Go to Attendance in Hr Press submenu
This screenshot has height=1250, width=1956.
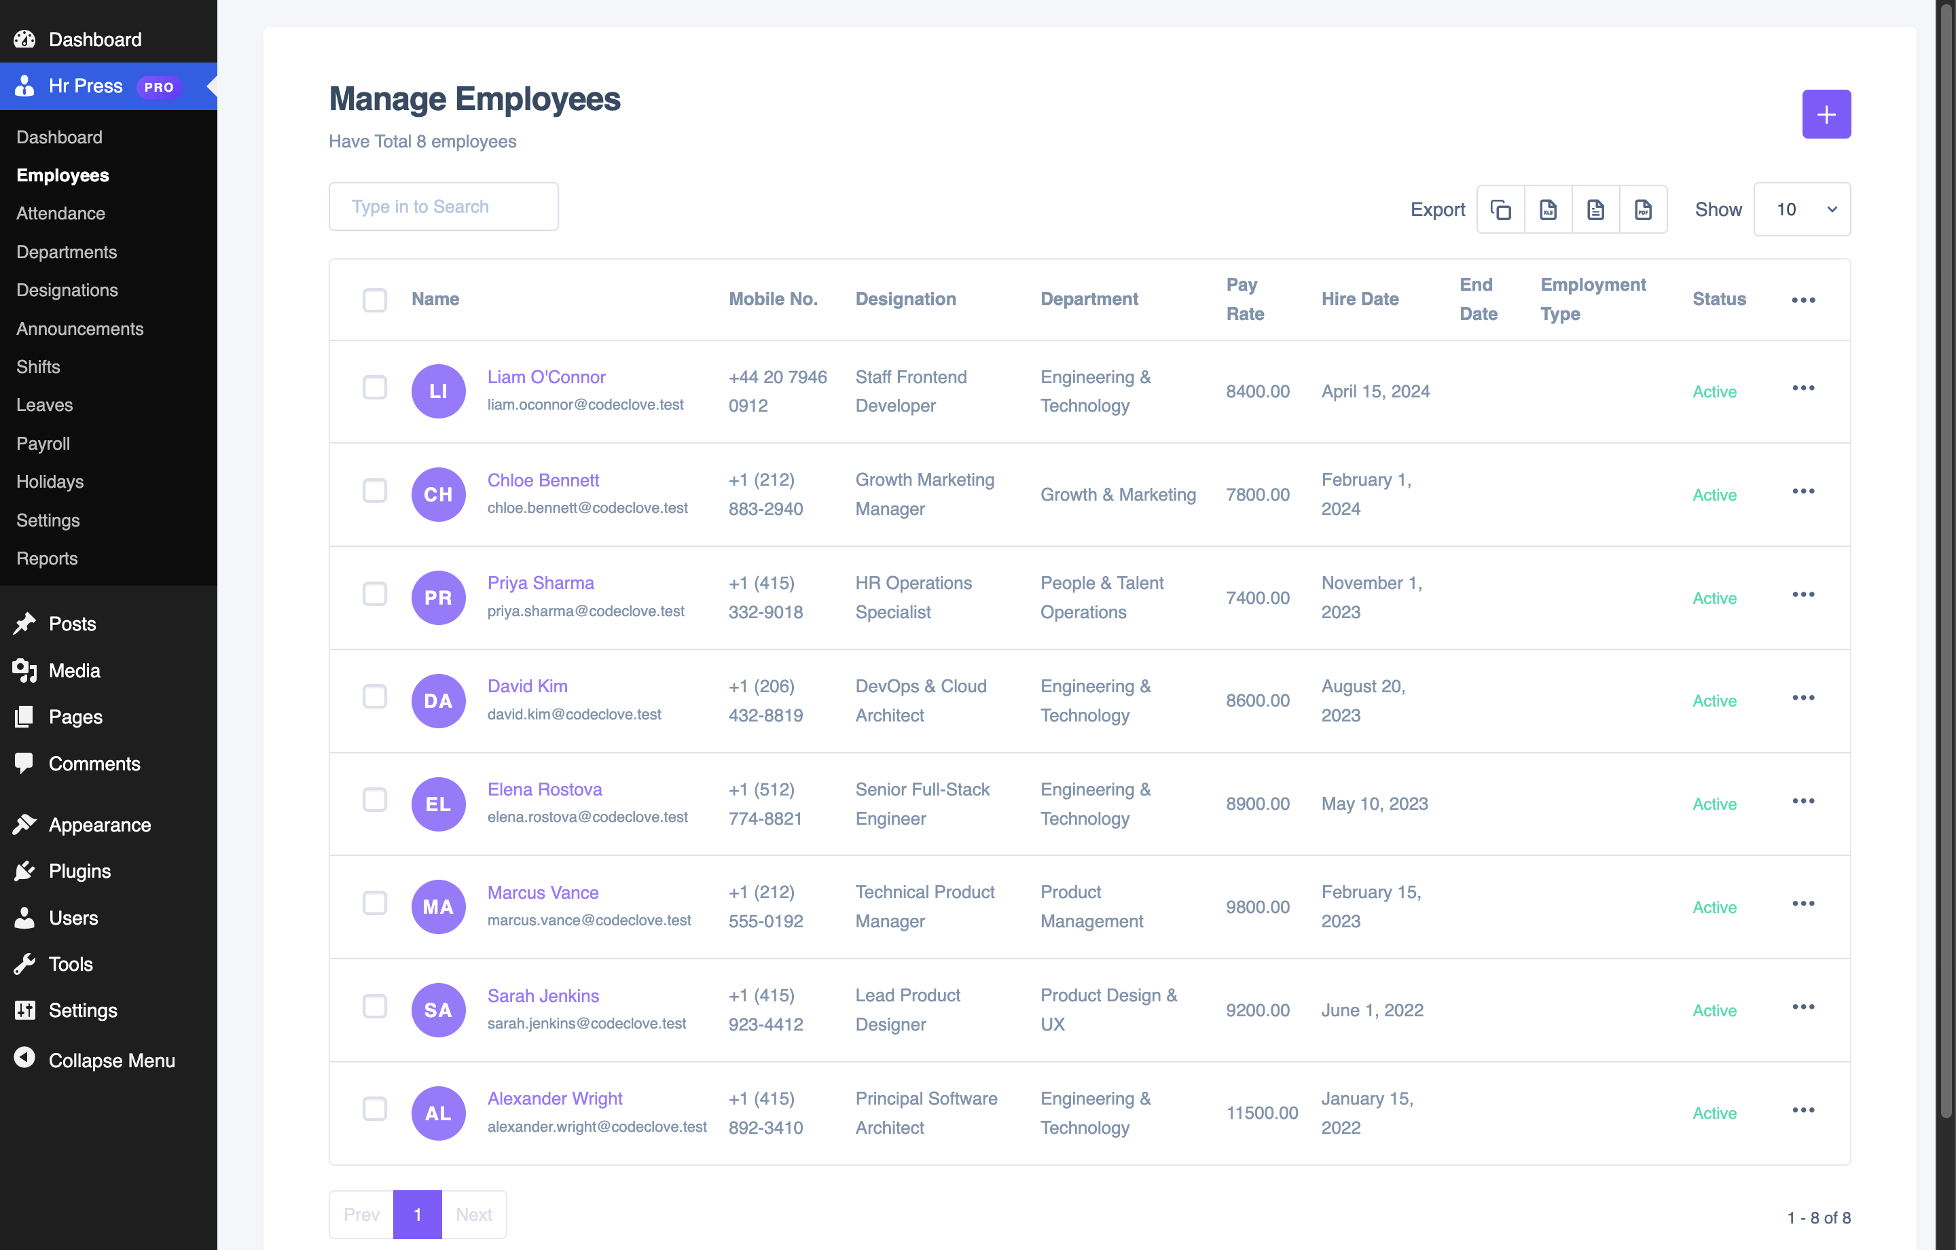coord(61,213)
